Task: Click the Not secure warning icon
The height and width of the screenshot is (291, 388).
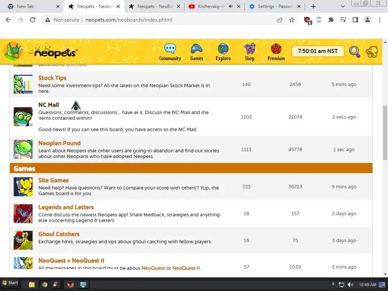Action: 48,20
